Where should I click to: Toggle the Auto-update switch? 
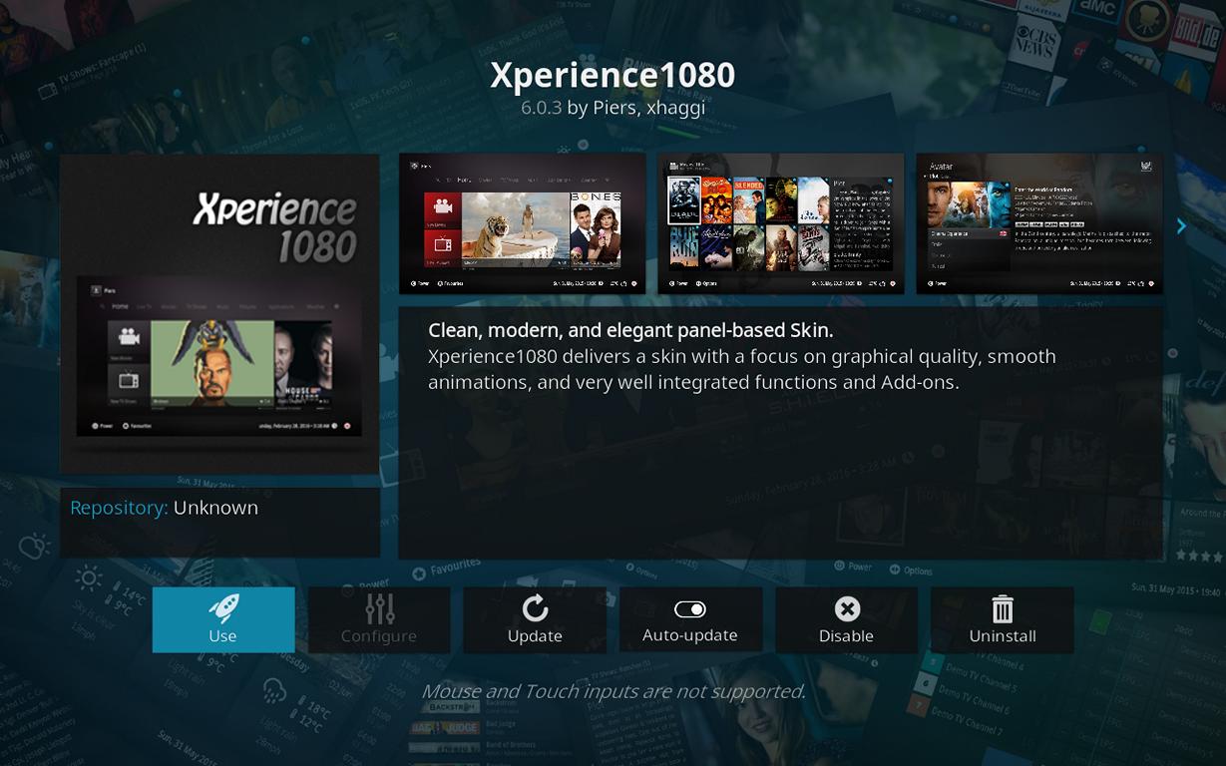pyautogui.click(x=690, y=619)
